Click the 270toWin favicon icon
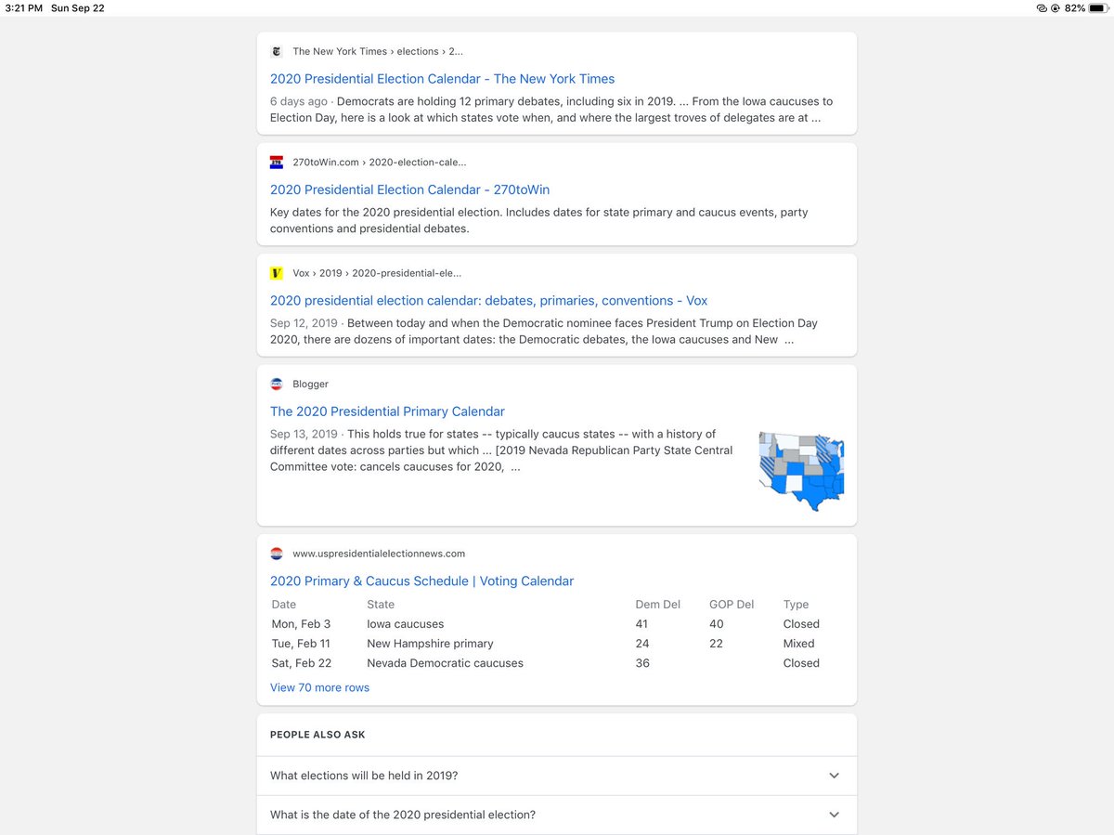1114x835 pixels. pyautogui.click(x=277, y=163)
